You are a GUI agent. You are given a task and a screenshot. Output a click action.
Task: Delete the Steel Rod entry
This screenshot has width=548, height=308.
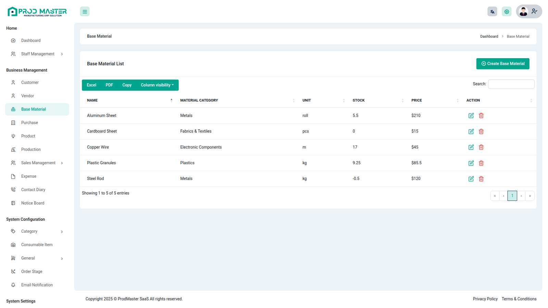(x=481, y=179)
